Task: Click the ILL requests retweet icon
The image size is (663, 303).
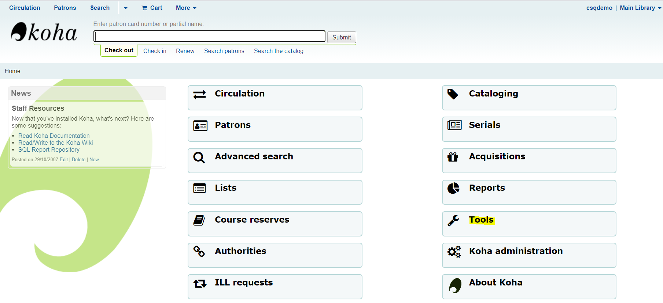Action: [200, 283]
